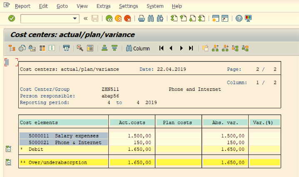Image resolution: width=299 pixels, height=177 pixels.
Task: Open the Report menu
Action: (22, 6)
